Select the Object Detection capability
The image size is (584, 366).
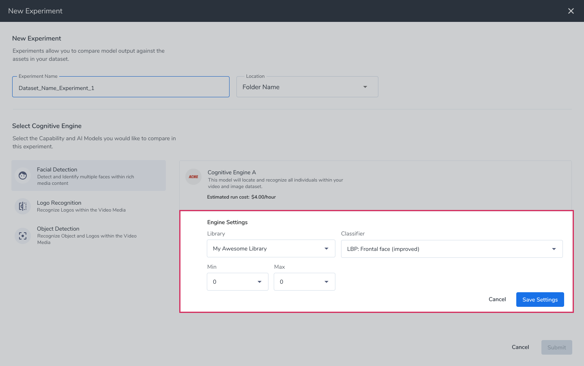coord(89,235)
